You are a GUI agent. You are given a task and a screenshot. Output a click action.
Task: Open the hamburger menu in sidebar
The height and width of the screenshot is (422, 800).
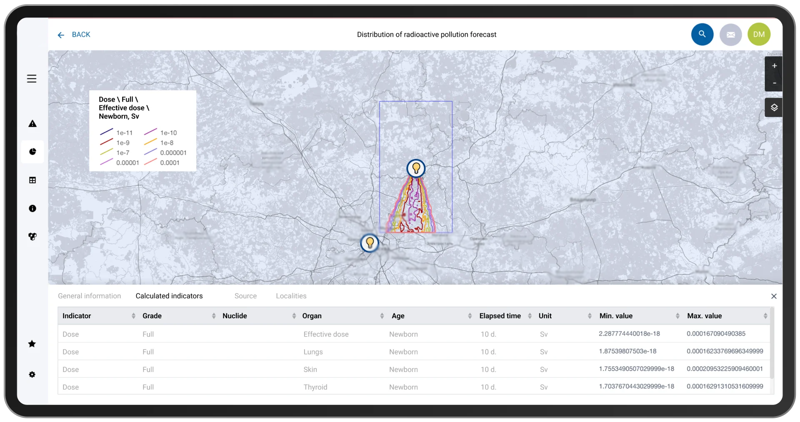coord(32,79)
